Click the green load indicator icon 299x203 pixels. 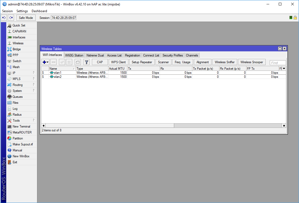pyautogui.click(x=291, y=18)
